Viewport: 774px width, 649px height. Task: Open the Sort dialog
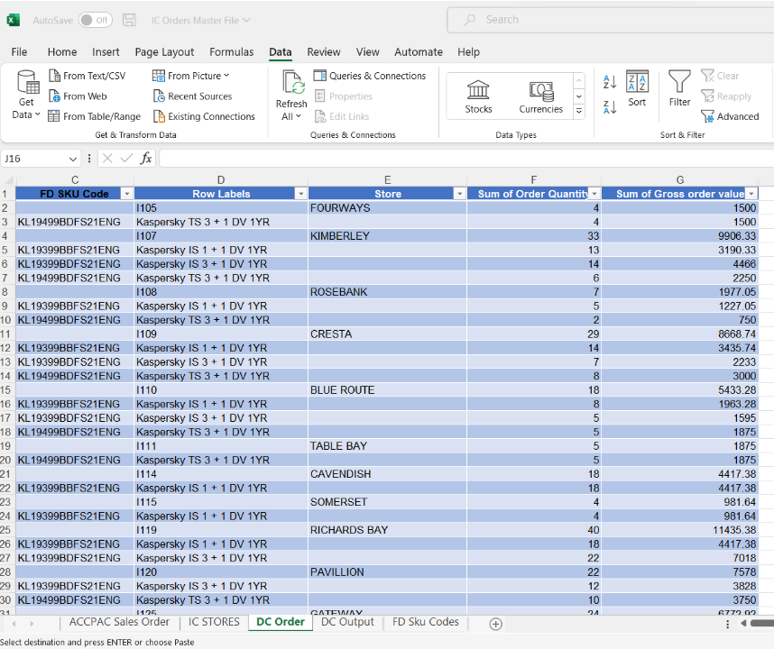(x=637, y=88)
